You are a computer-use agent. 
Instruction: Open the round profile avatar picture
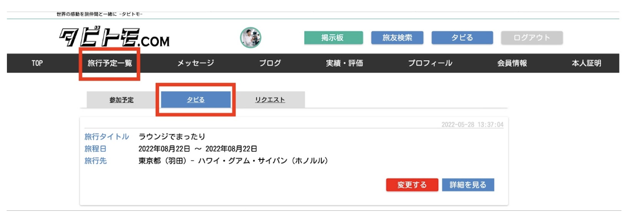click(x=251, y=38)
